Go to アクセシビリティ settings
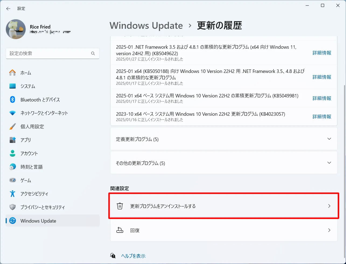346x264 pixels. point(53,194)
